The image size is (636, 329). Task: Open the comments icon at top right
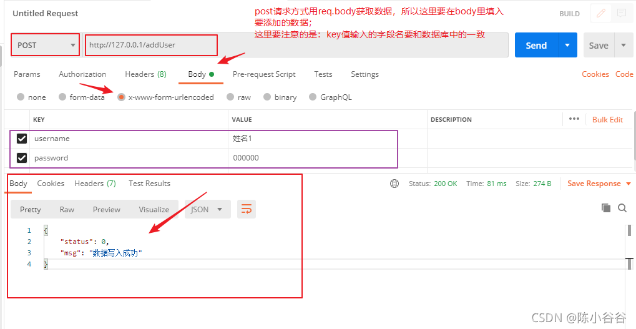pyautogui.click(x=621, y=13)
